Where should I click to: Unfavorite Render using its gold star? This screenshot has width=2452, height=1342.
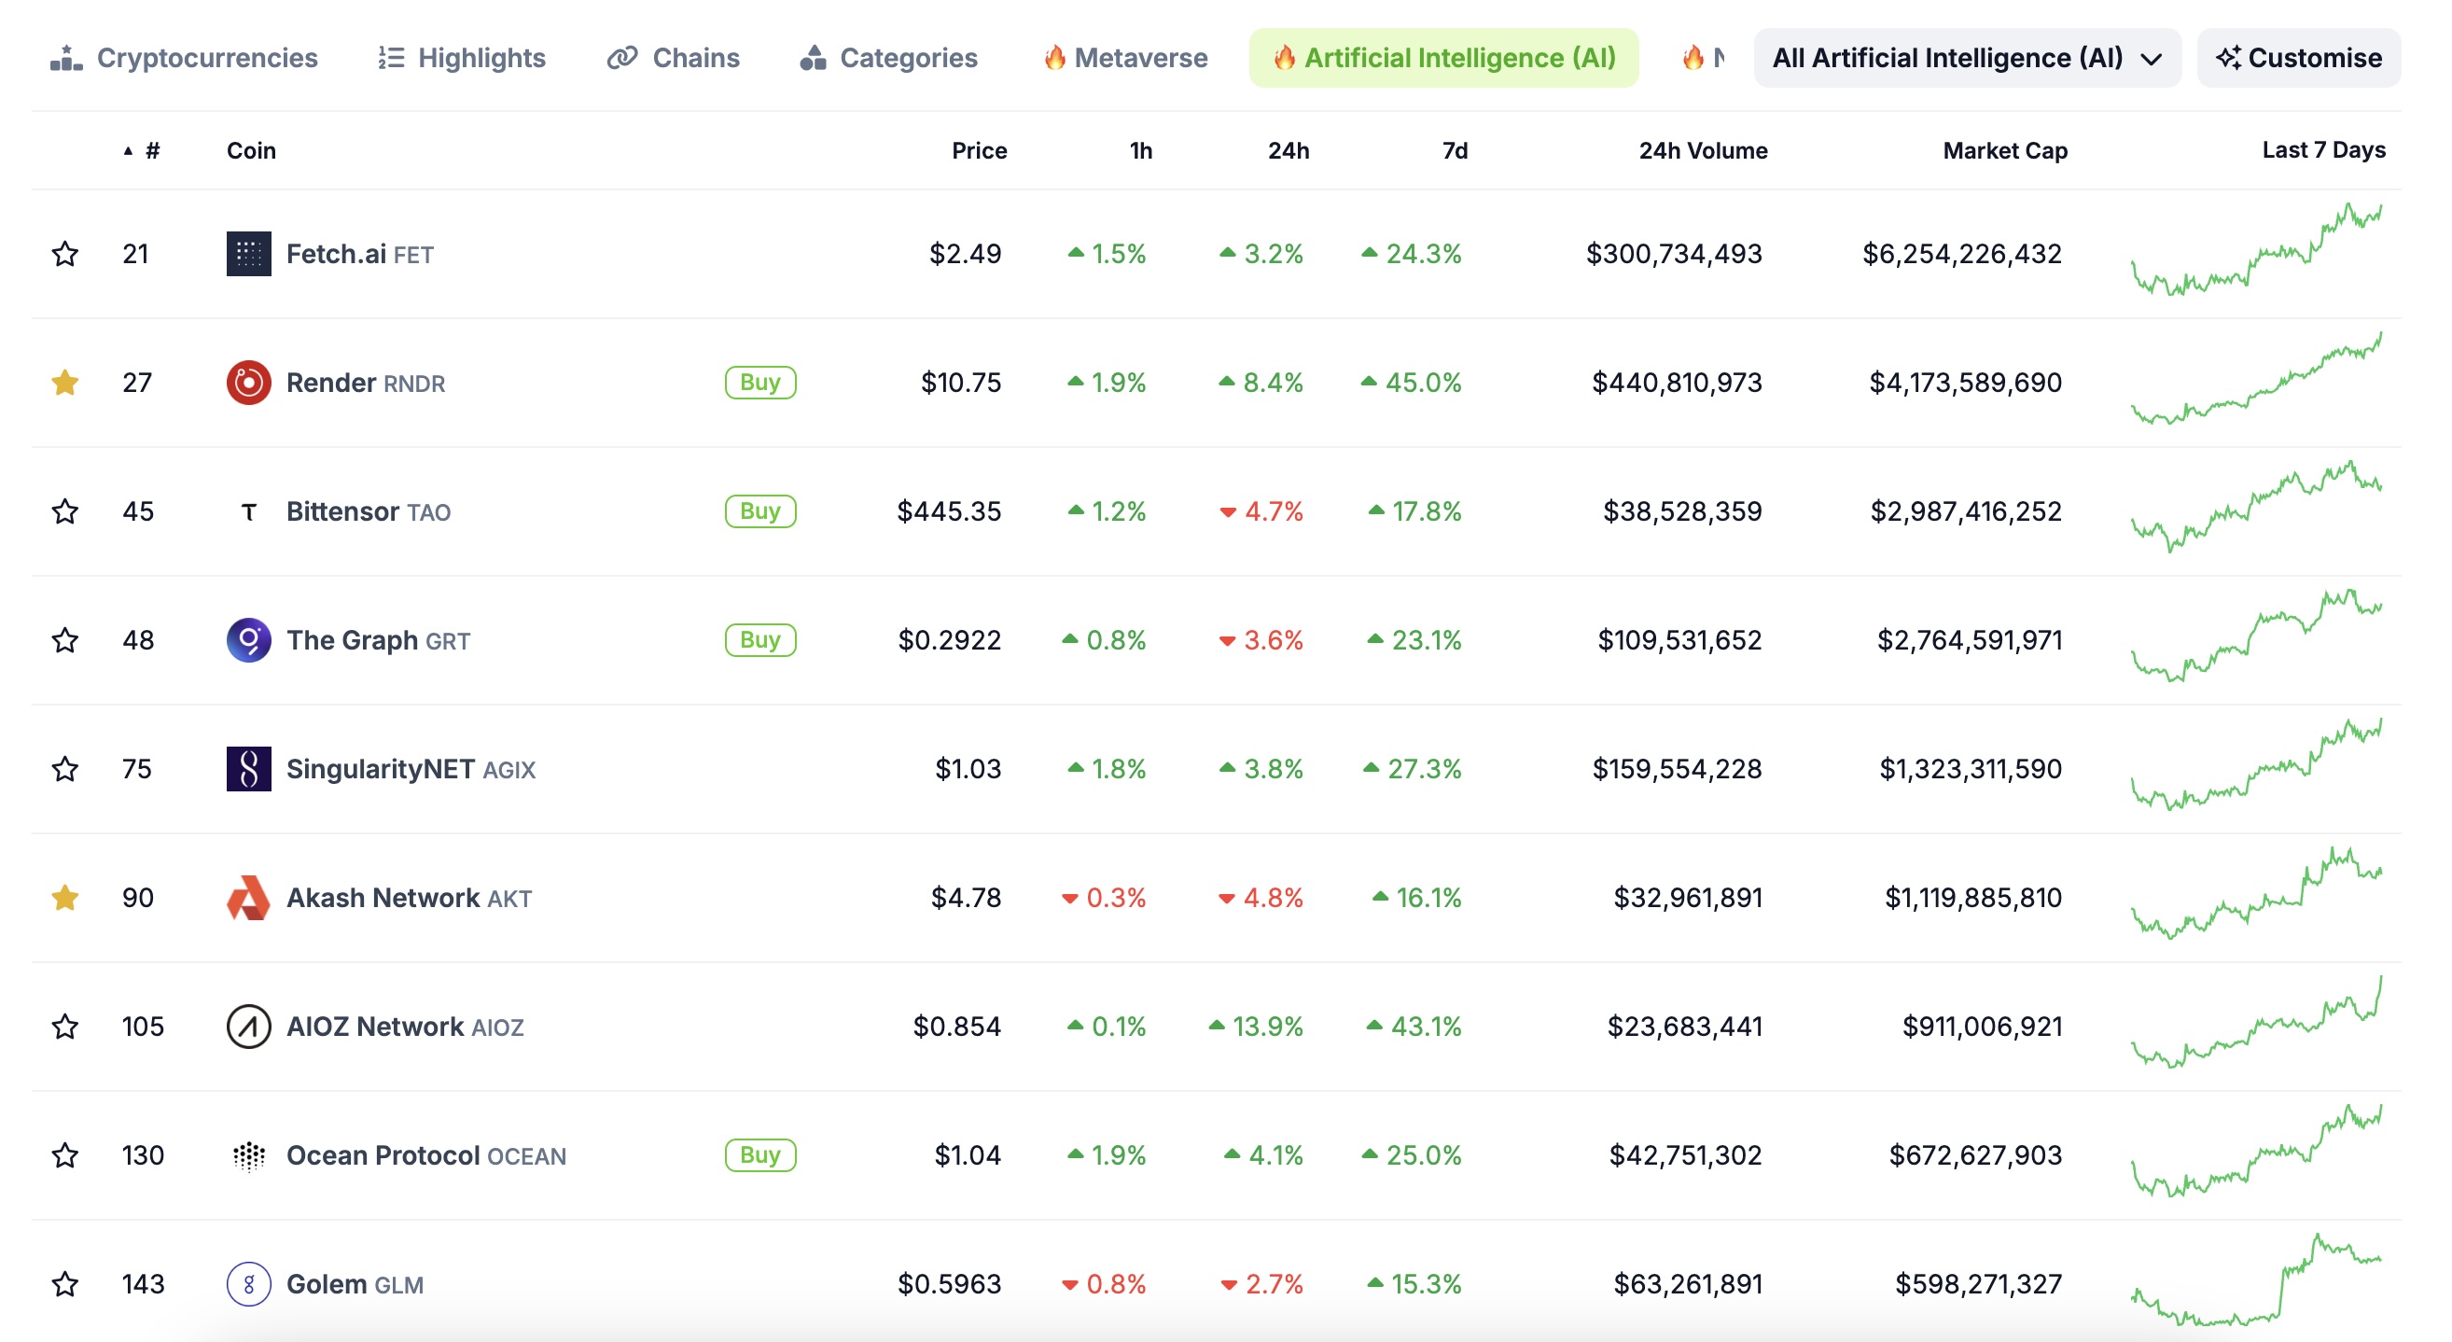64,383
